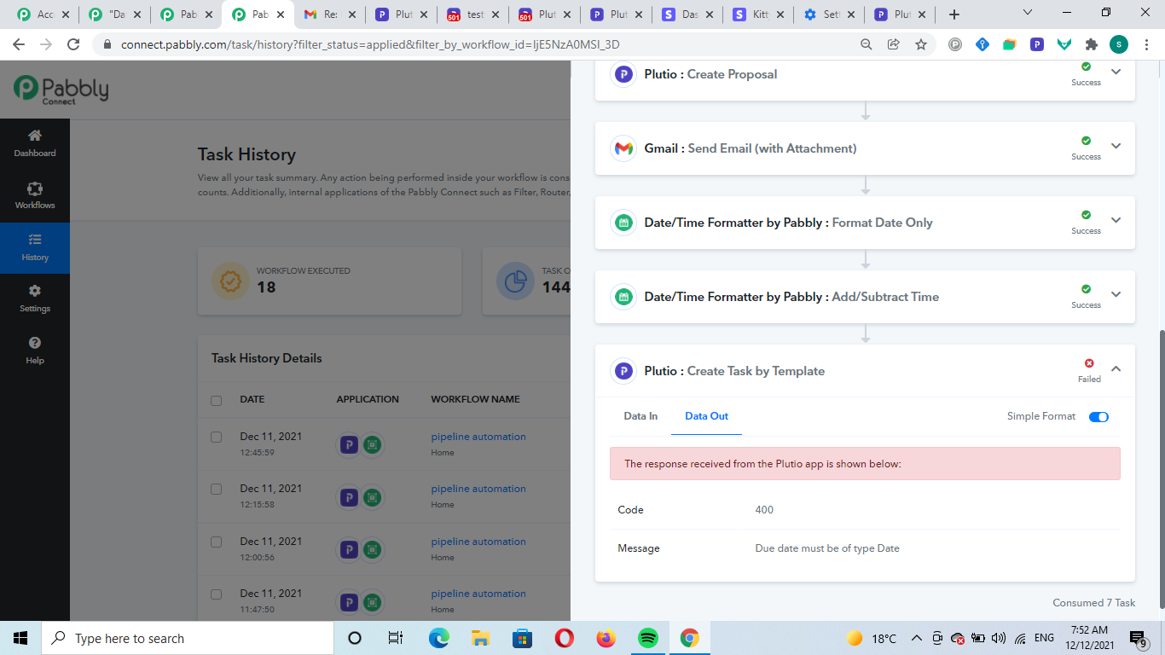Expand the Gmail Send Email step

click(x=1116, y=146)
